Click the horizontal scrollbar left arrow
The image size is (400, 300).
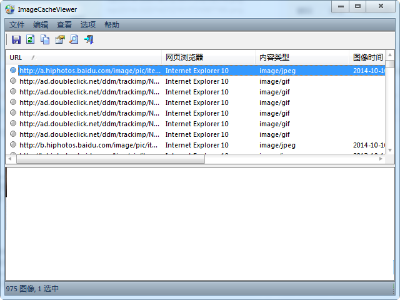click(10, 159)
